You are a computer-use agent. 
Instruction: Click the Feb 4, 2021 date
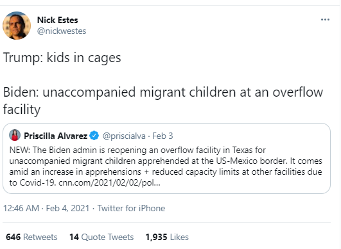pos(67,208)
